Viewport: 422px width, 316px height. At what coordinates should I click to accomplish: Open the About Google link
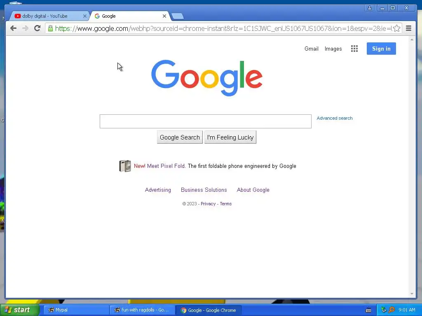pyautogui.click(x=253, y=190)
